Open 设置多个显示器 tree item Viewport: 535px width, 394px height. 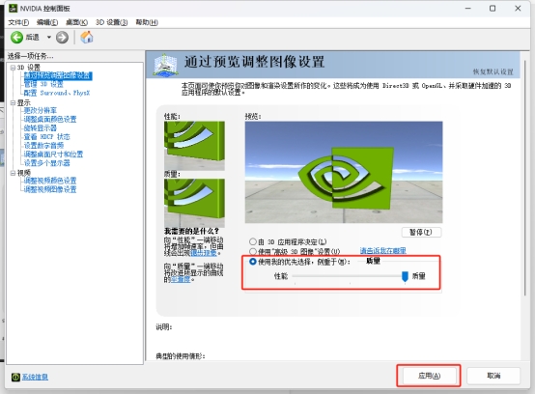[x=46, y=163]
